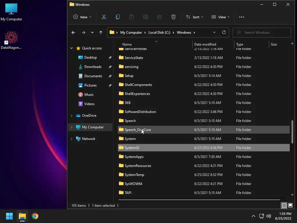297x223 pixels.
Task: Click the Copy icon in toolbar
Action: (x=118, y=17)
